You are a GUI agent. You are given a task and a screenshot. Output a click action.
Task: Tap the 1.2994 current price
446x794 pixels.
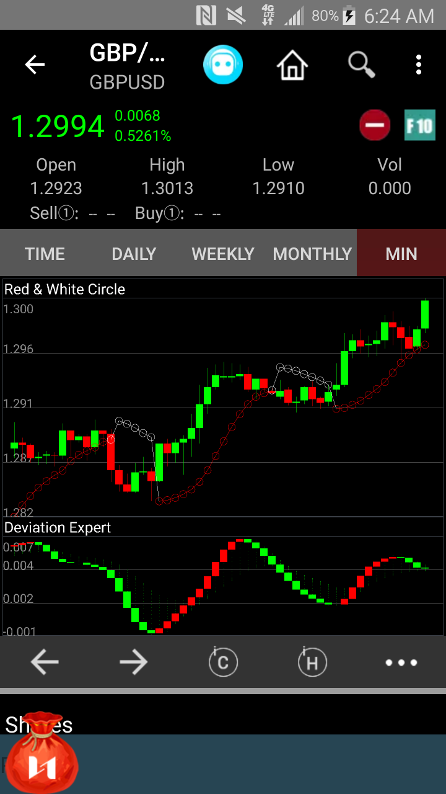(58, 127)
